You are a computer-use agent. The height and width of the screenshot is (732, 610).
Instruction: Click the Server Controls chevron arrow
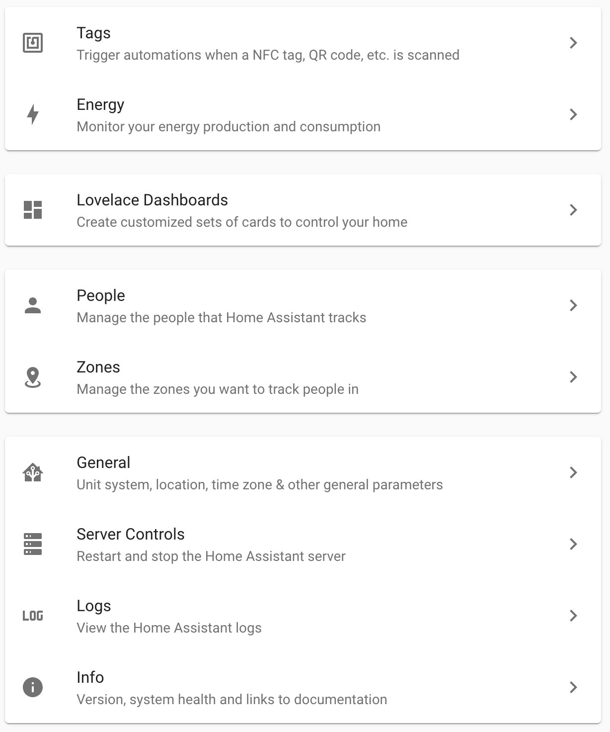pyautogui.click(x=573, y=544)
